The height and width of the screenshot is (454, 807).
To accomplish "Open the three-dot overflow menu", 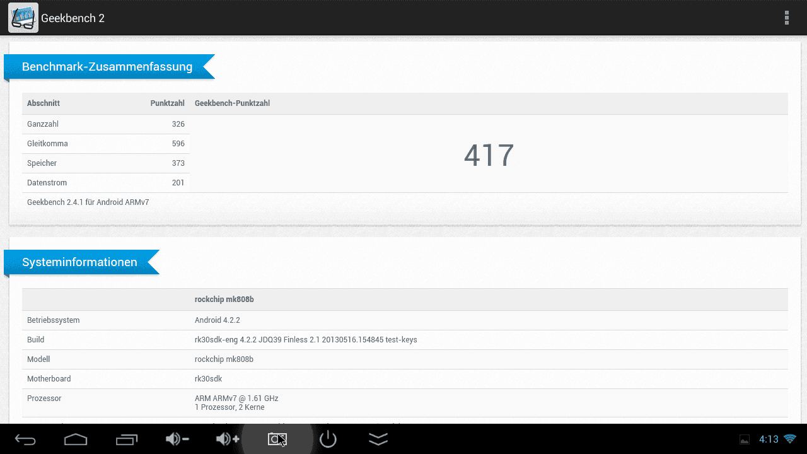I will click(786, 18).
